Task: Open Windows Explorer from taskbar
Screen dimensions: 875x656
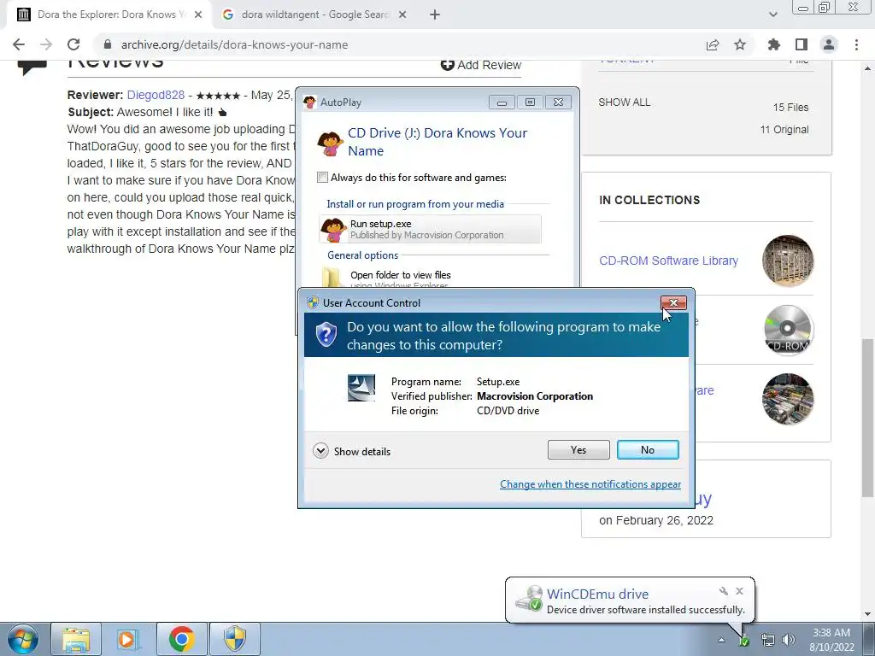Action: (76, 639)
